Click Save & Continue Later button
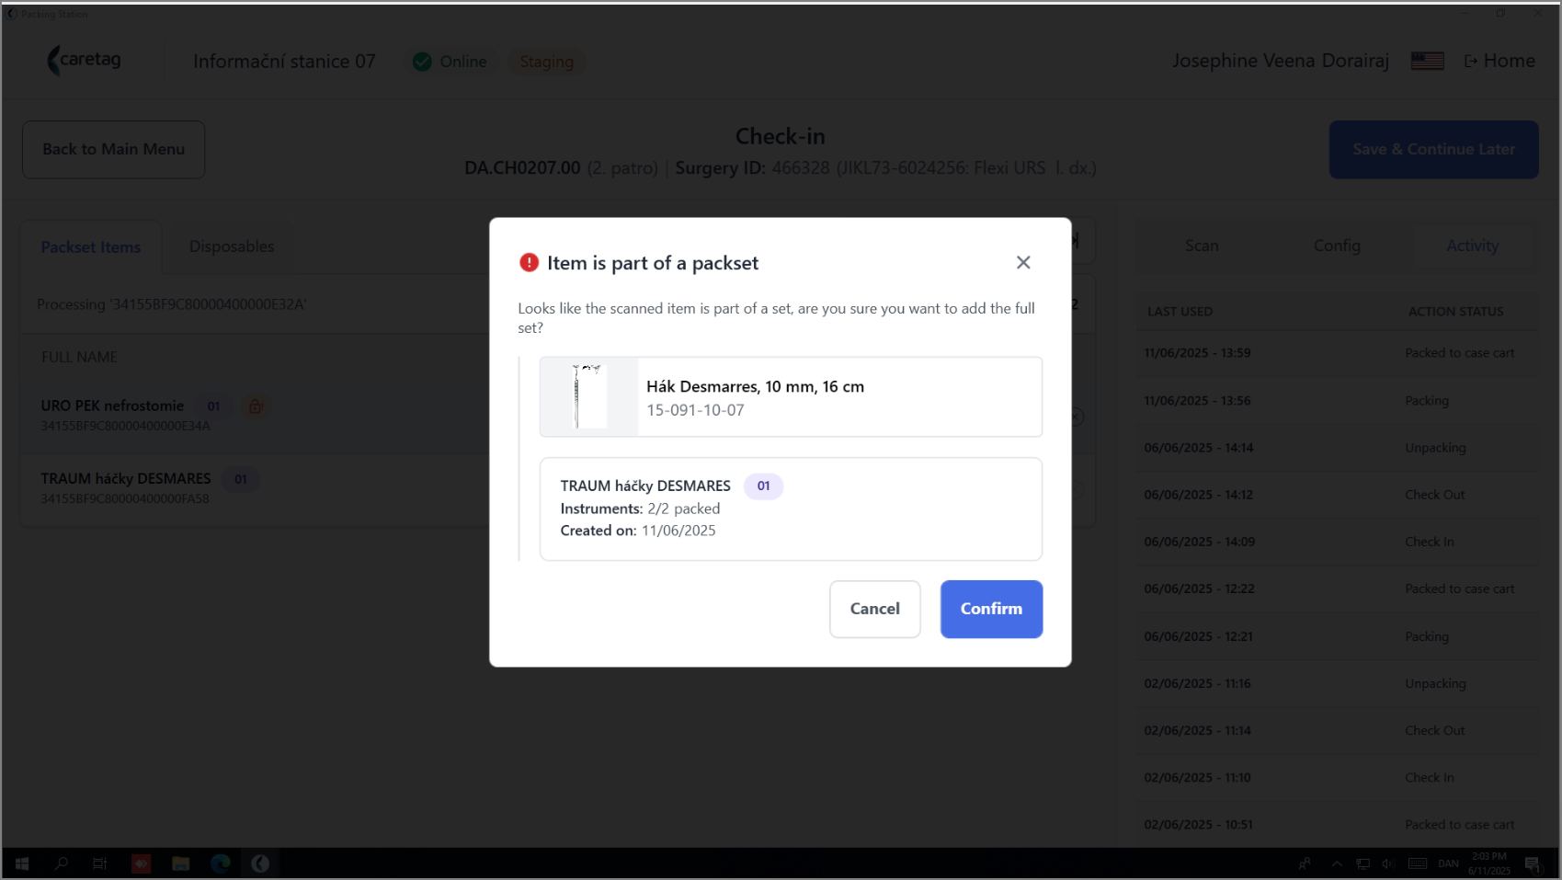The image size is (1562, 880). click(1433, 149)
